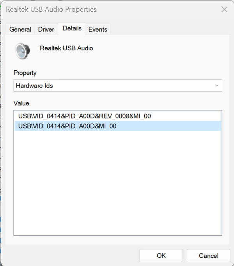Open the Driver tab
Viewport: 234px width, 266px height.
tap(46, 29)
